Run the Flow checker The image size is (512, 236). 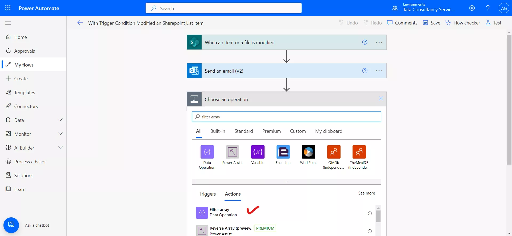click(463, 23)
